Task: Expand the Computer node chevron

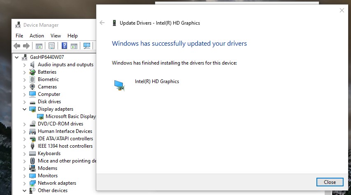Action: tap(24, 95)
